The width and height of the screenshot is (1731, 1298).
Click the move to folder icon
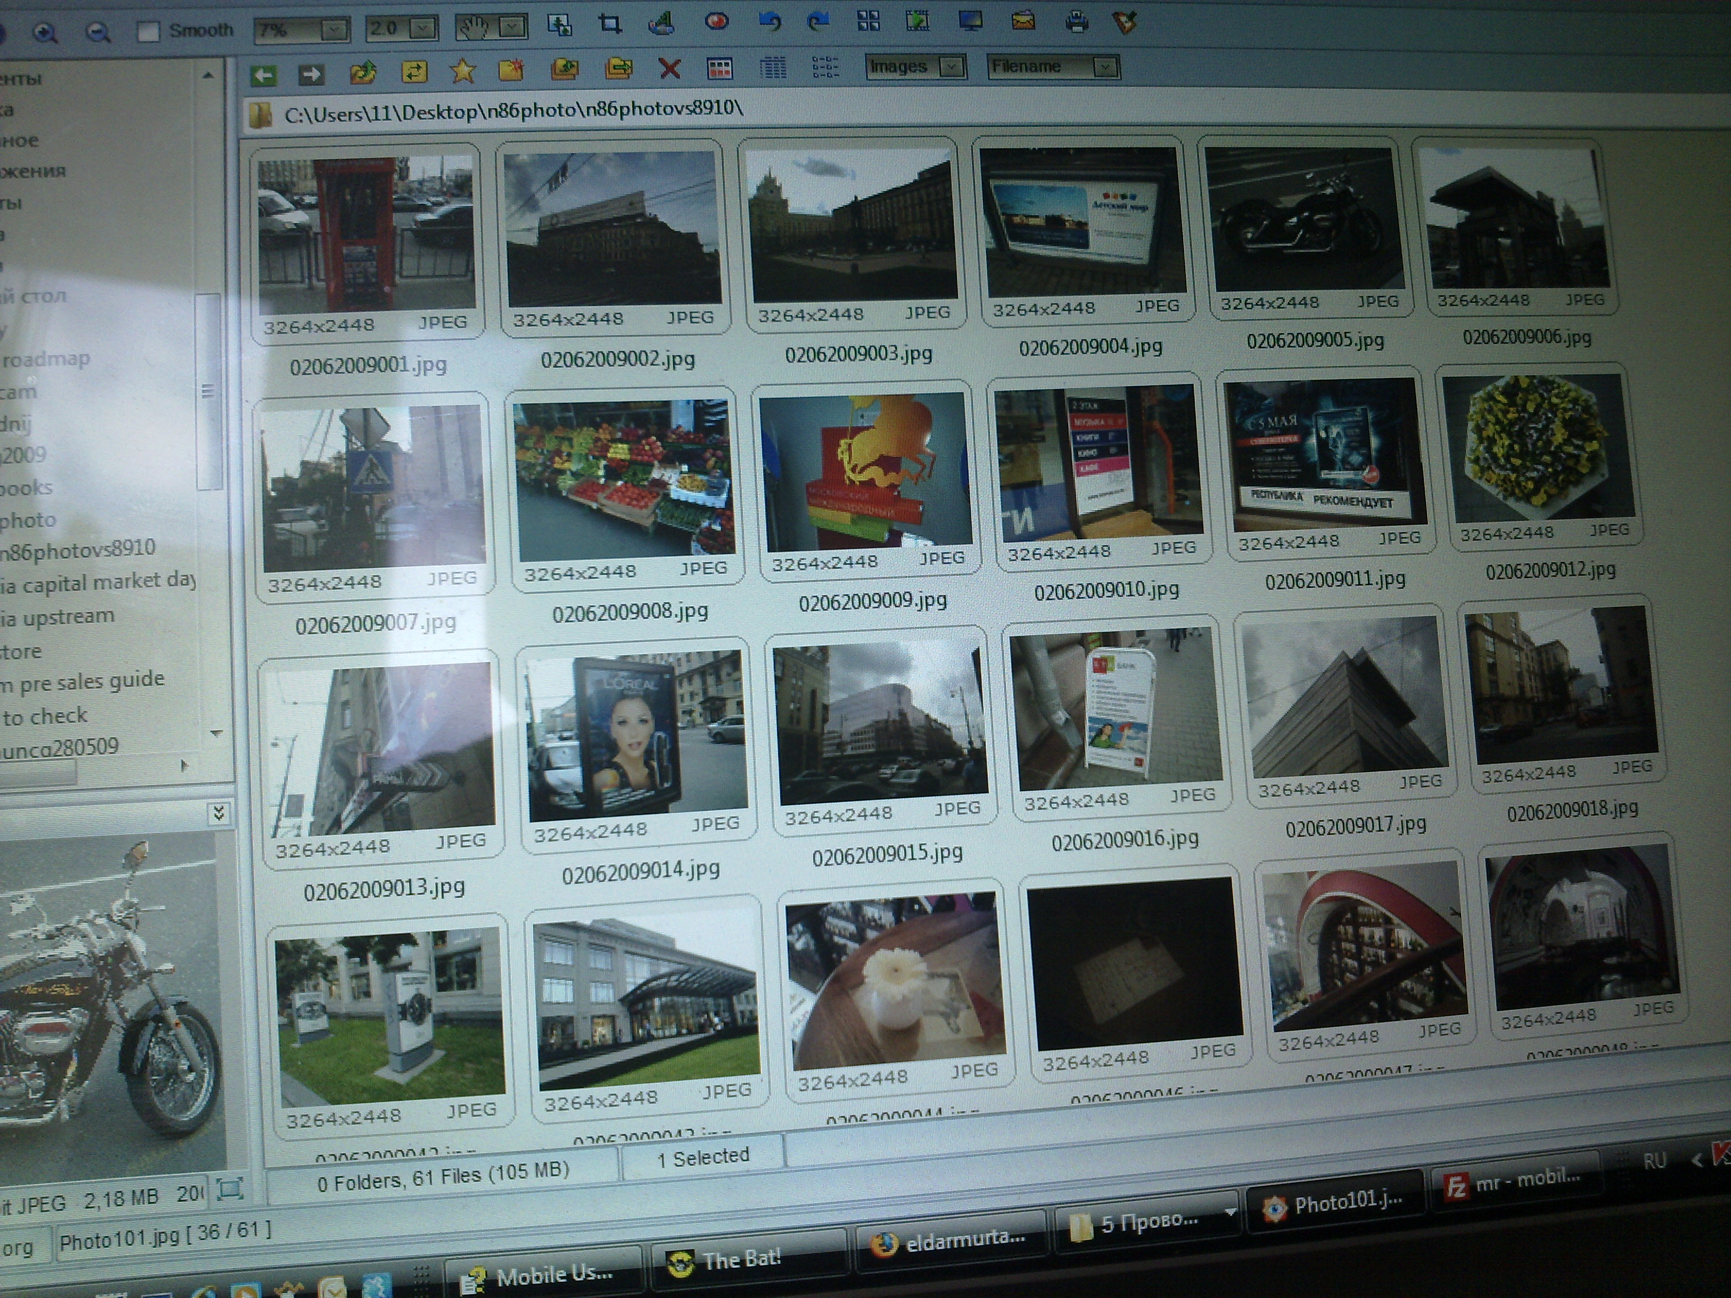[x=618, y=69]
